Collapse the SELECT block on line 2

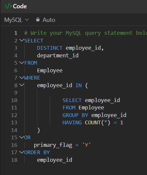[x=22, y=40]
